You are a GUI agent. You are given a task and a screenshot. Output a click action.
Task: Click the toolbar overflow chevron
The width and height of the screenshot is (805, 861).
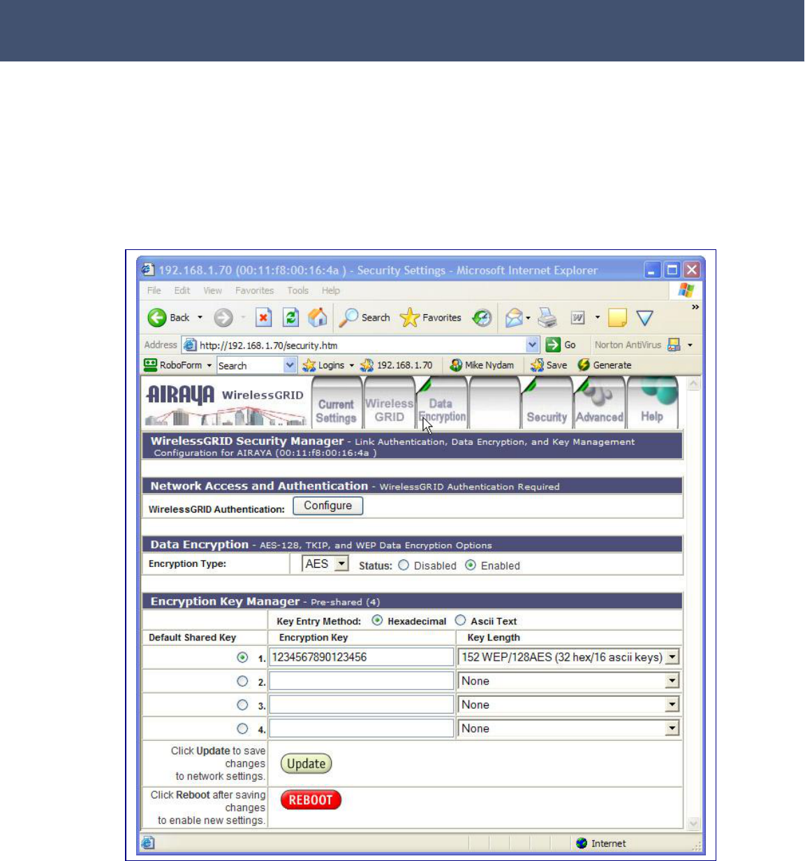(695, 307)
